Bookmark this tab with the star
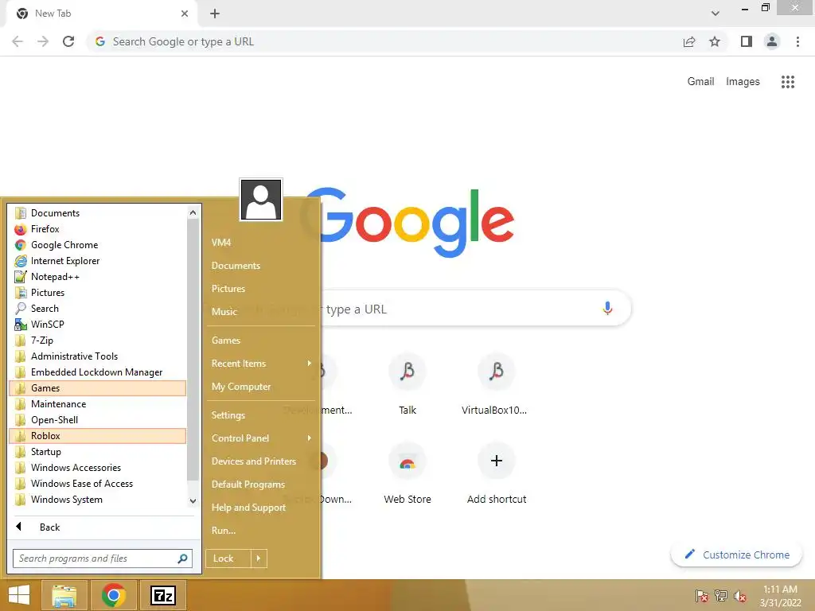The height and width of the screenshot is (611, 815). 715,41
